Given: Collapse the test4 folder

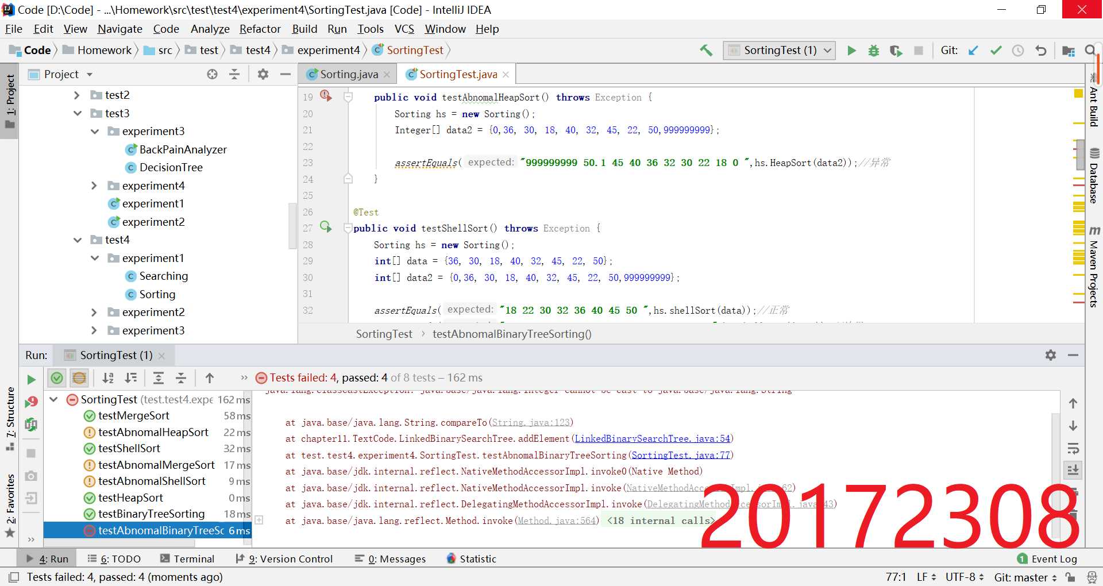Looking at the screenshot, I should (77, 240).
